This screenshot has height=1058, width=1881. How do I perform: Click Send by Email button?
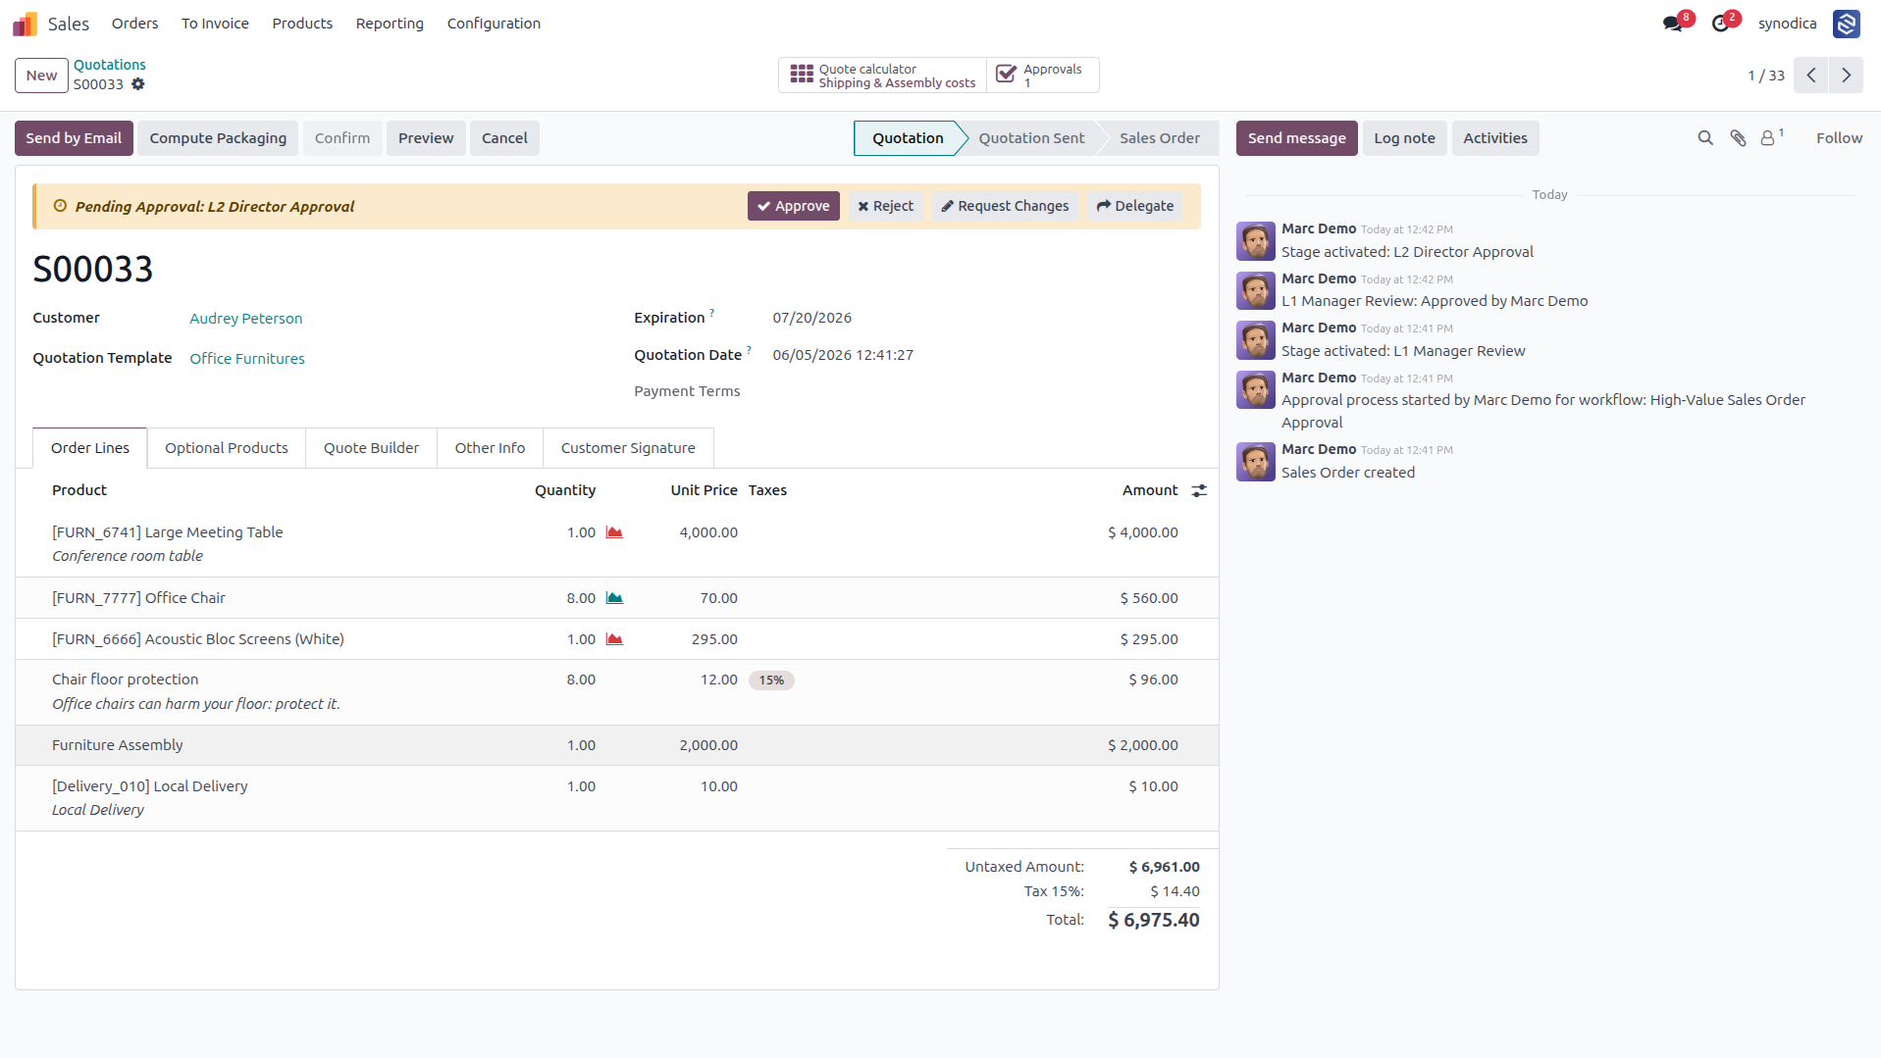pos(74,138)
